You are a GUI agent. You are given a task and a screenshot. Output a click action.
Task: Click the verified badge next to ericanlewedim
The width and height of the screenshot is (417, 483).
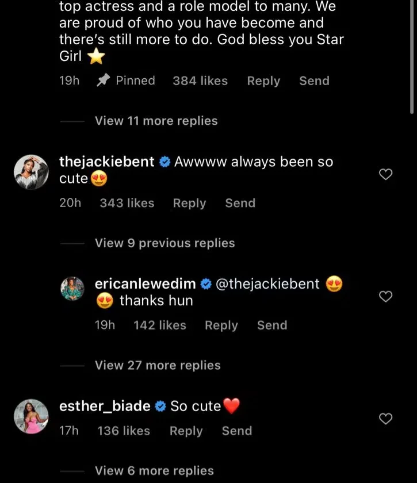click(206, 284)
